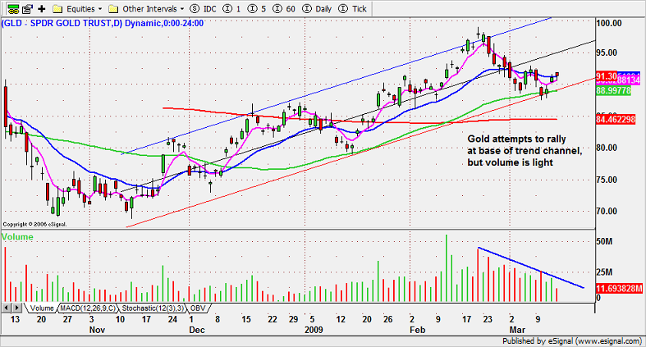Click the 75.00 price axis label
Viewport: 646px width, 347px height.
click(607, 180)
